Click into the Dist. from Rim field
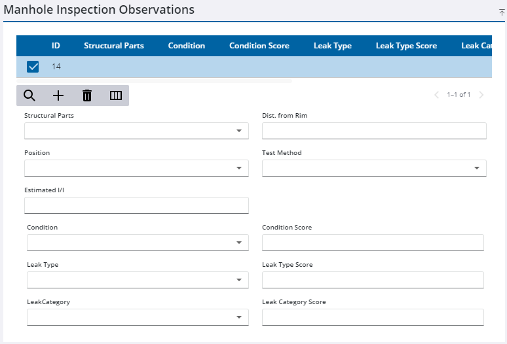 [x=374, y=131]
